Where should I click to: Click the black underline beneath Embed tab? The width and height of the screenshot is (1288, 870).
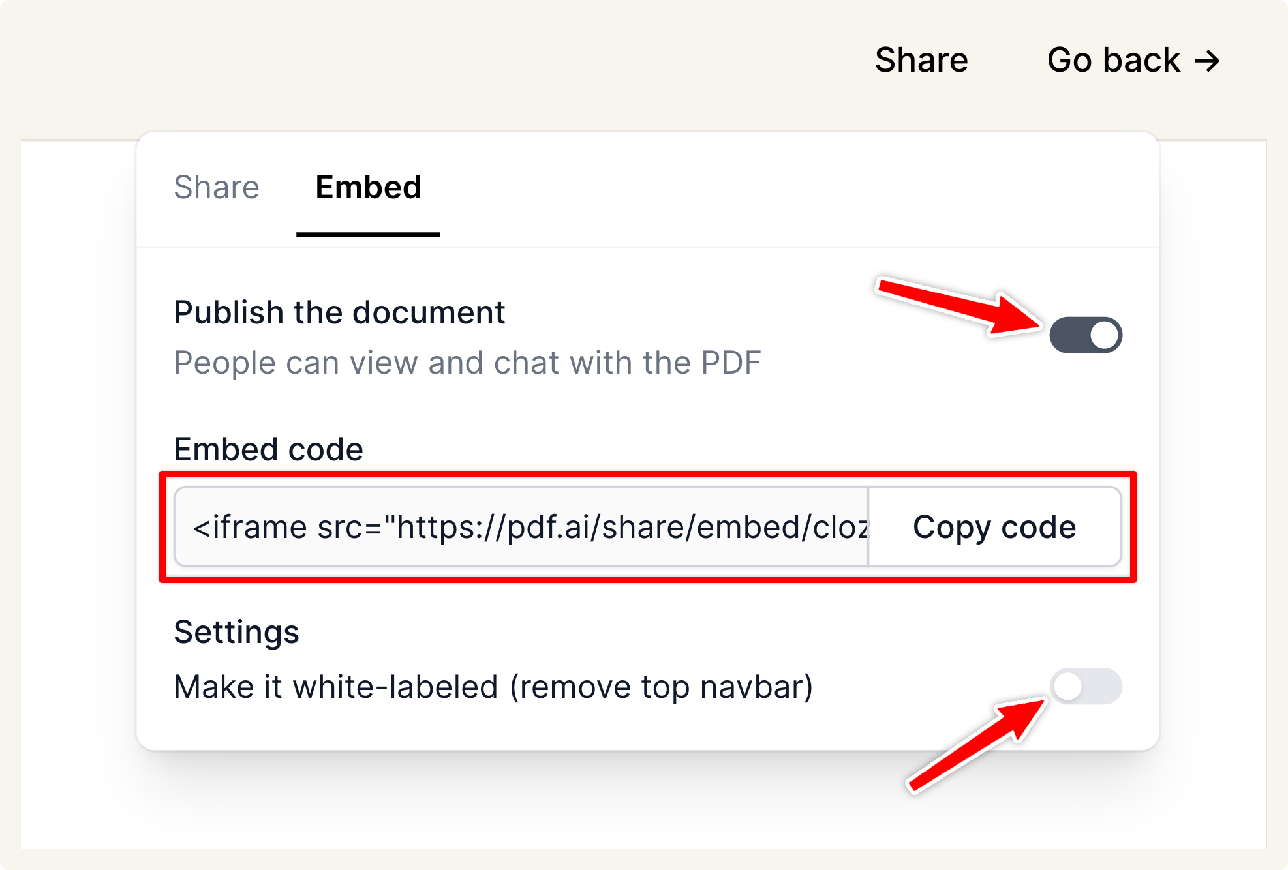point(368,234)
